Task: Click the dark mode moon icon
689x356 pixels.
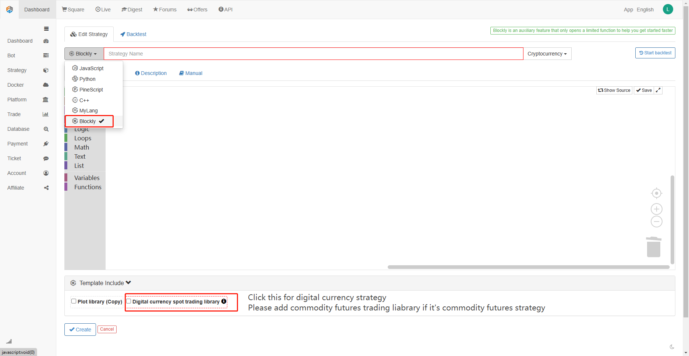Action: 672,347
